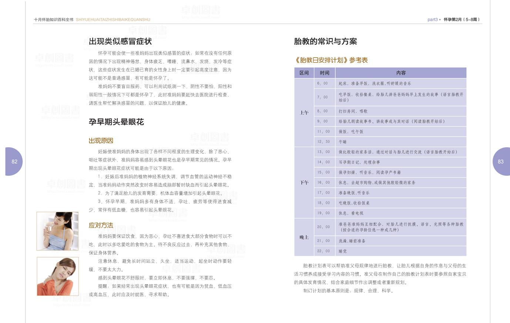Select the photo of woman drinking water
This screenshot has height=323, width=510.
58,231
